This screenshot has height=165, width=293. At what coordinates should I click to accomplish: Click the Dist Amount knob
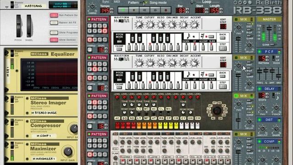point(262,128)
